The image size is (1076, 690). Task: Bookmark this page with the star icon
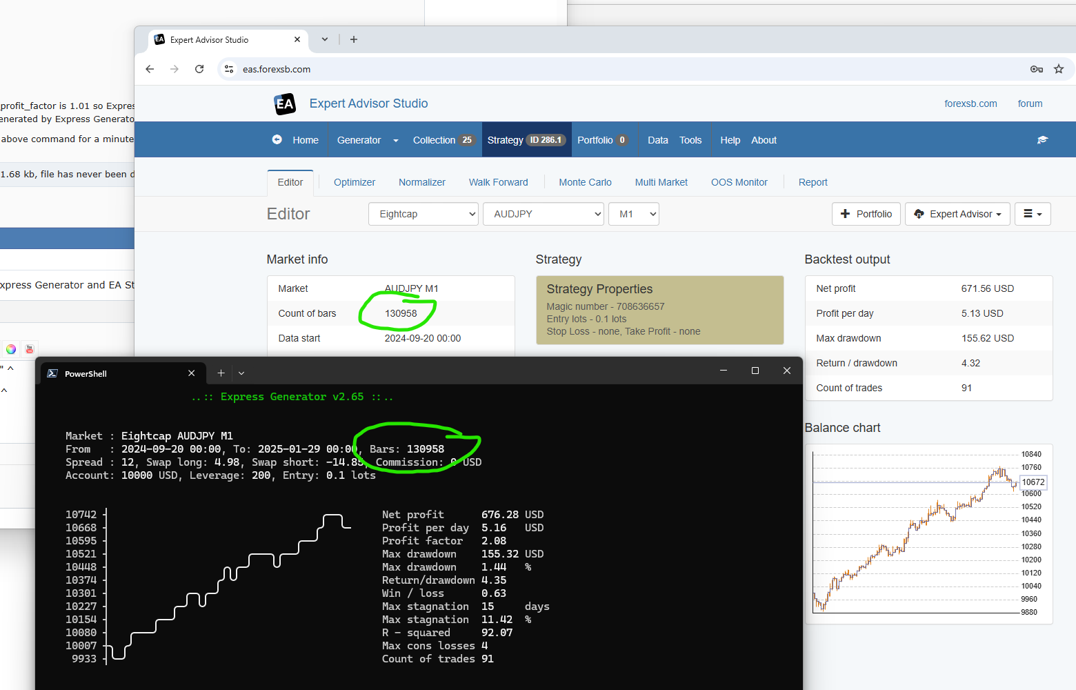coord(1059,69)
